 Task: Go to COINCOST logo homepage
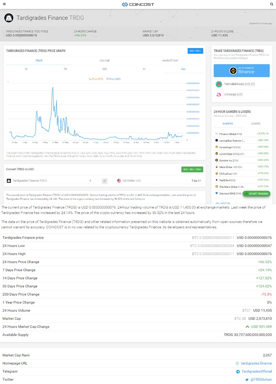tap(138, 4)
